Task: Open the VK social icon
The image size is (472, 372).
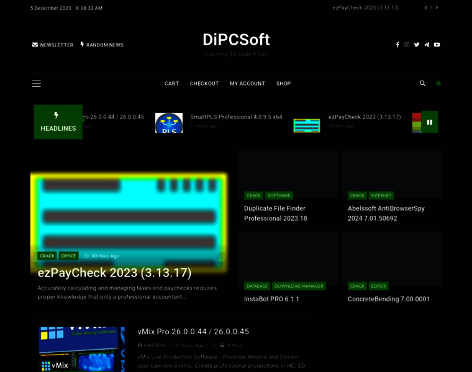Action: point(427,45)
